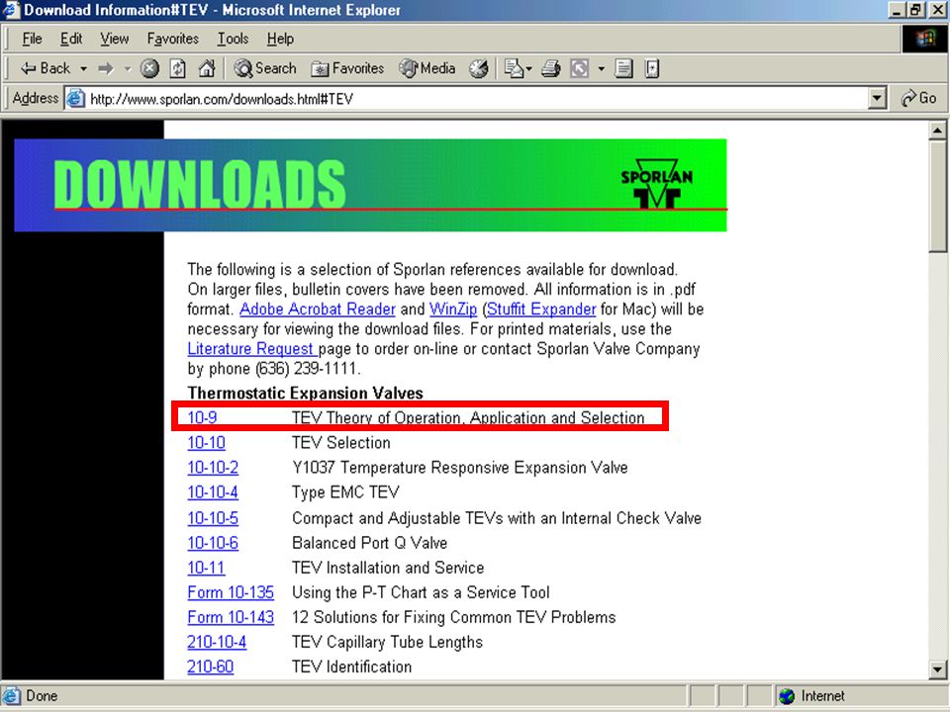Click the Refresh page icon
The width and height of the screenshot is (950, 712).
coord(177,68)
